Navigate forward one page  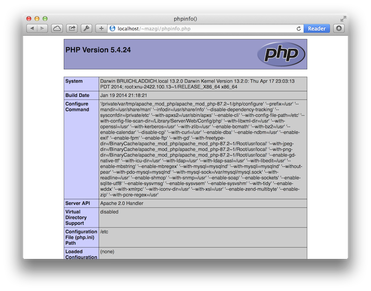pos(41,28)
